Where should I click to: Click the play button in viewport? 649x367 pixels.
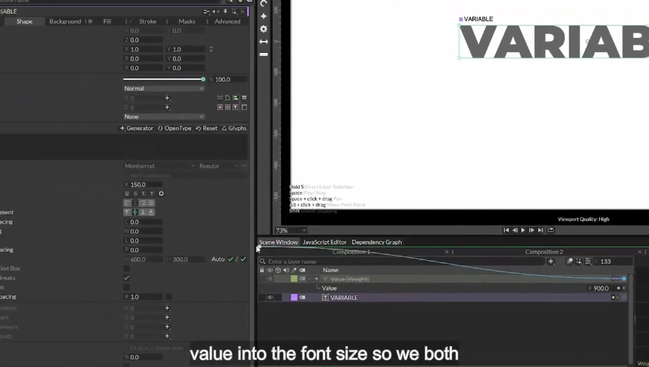523,230
